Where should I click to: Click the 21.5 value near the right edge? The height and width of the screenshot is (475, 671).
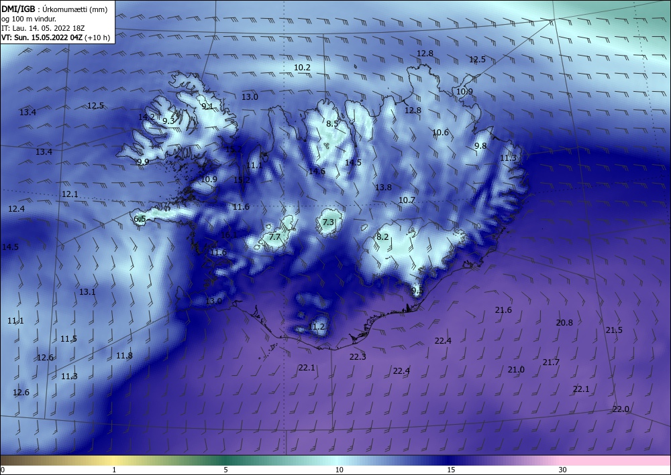point(614,330)
